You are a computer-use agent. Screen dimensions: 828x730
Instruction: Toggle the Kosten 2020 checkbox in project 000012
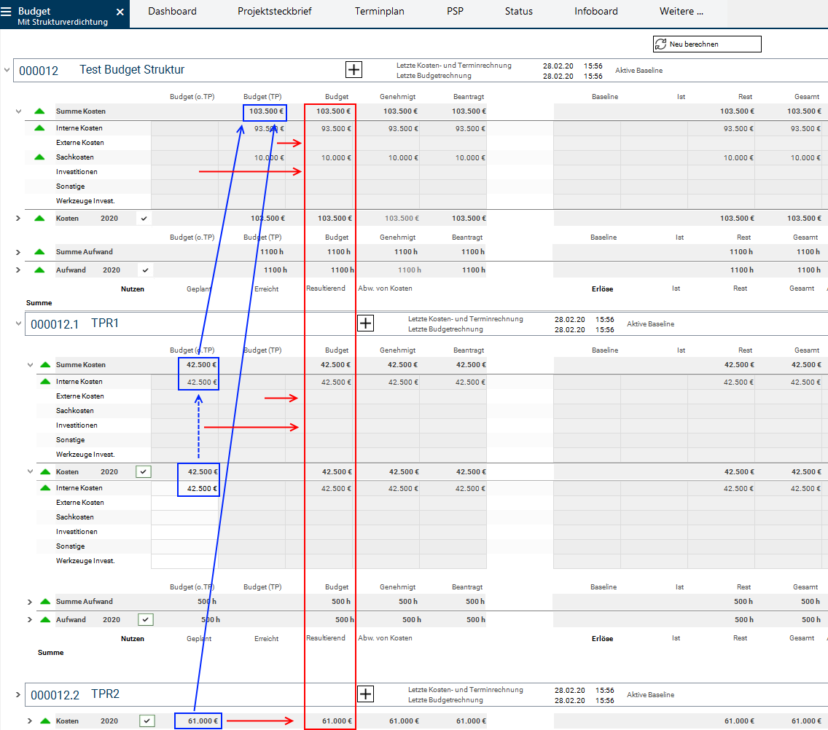pos(144,219)
